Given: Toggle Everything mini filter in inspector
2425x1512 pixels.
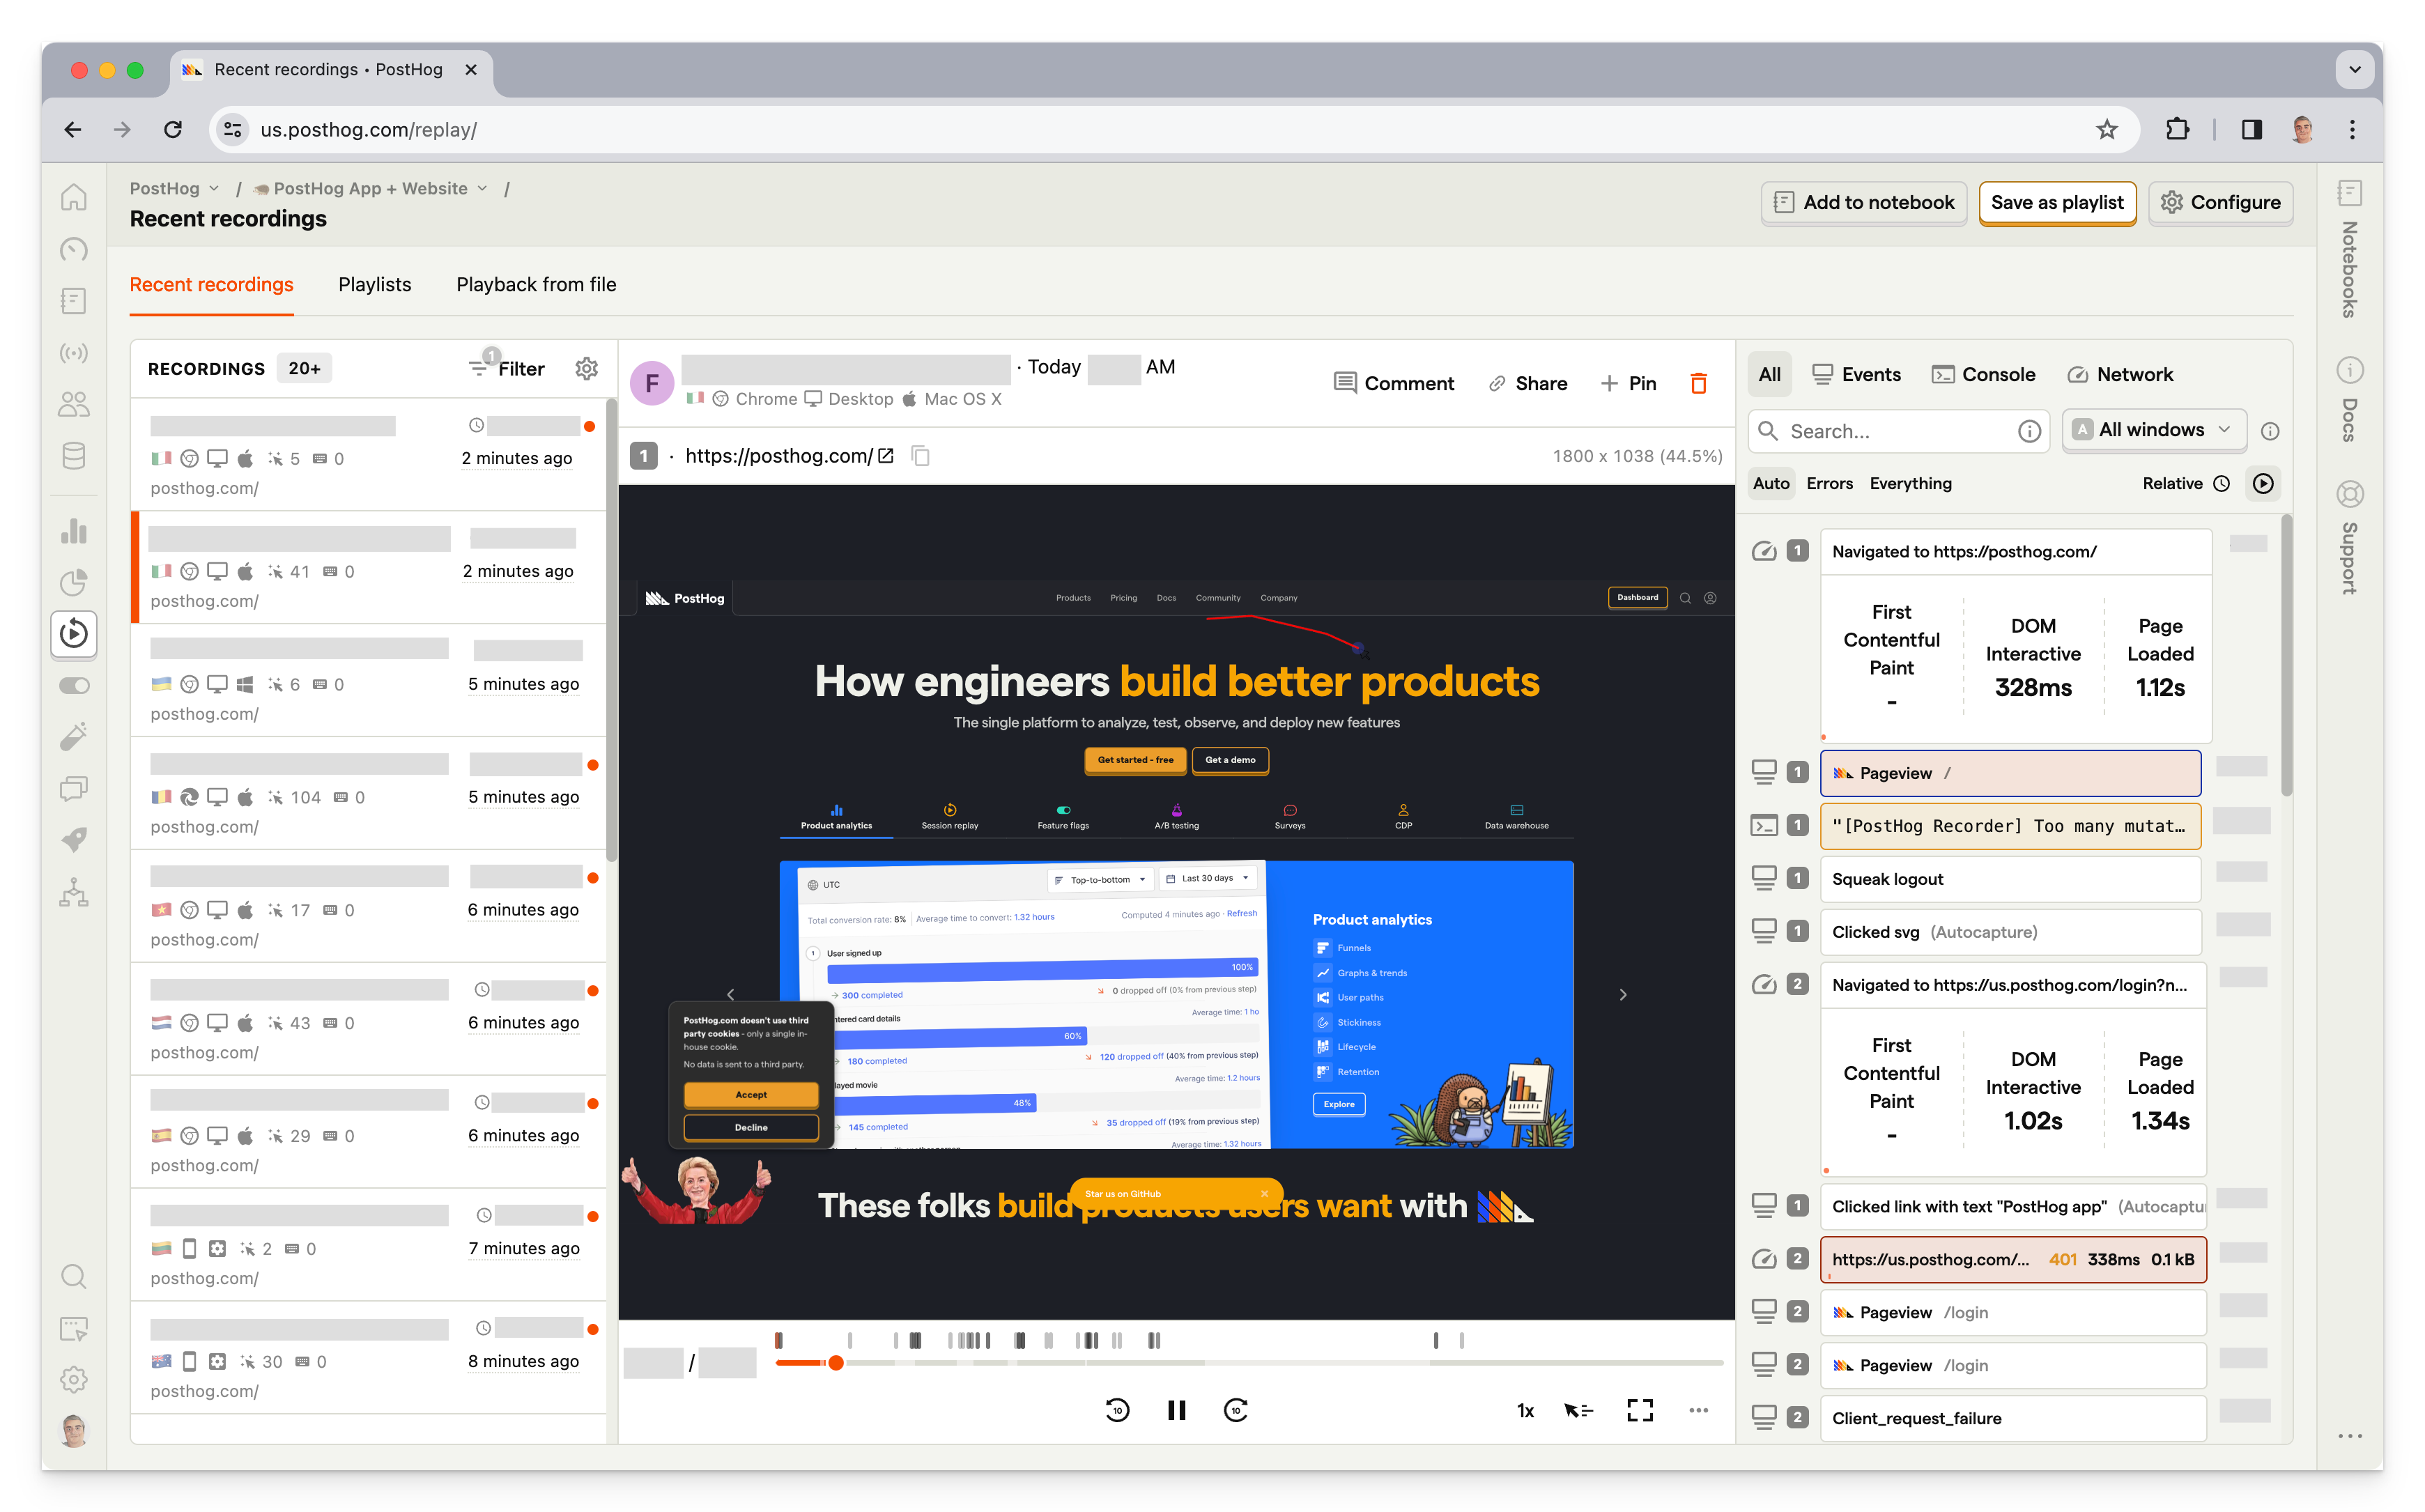Looking at the screenshot, I should click(x=1910, y=484).
